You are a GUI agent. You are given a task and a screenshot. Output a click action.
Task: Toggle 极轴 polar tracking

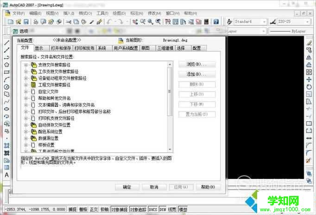point(105,209)
